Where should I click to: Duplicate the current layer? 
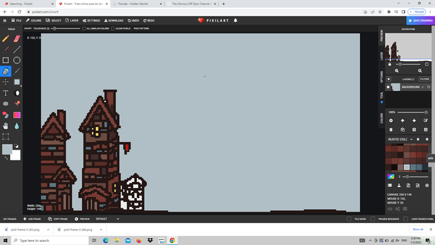(403, 129)
